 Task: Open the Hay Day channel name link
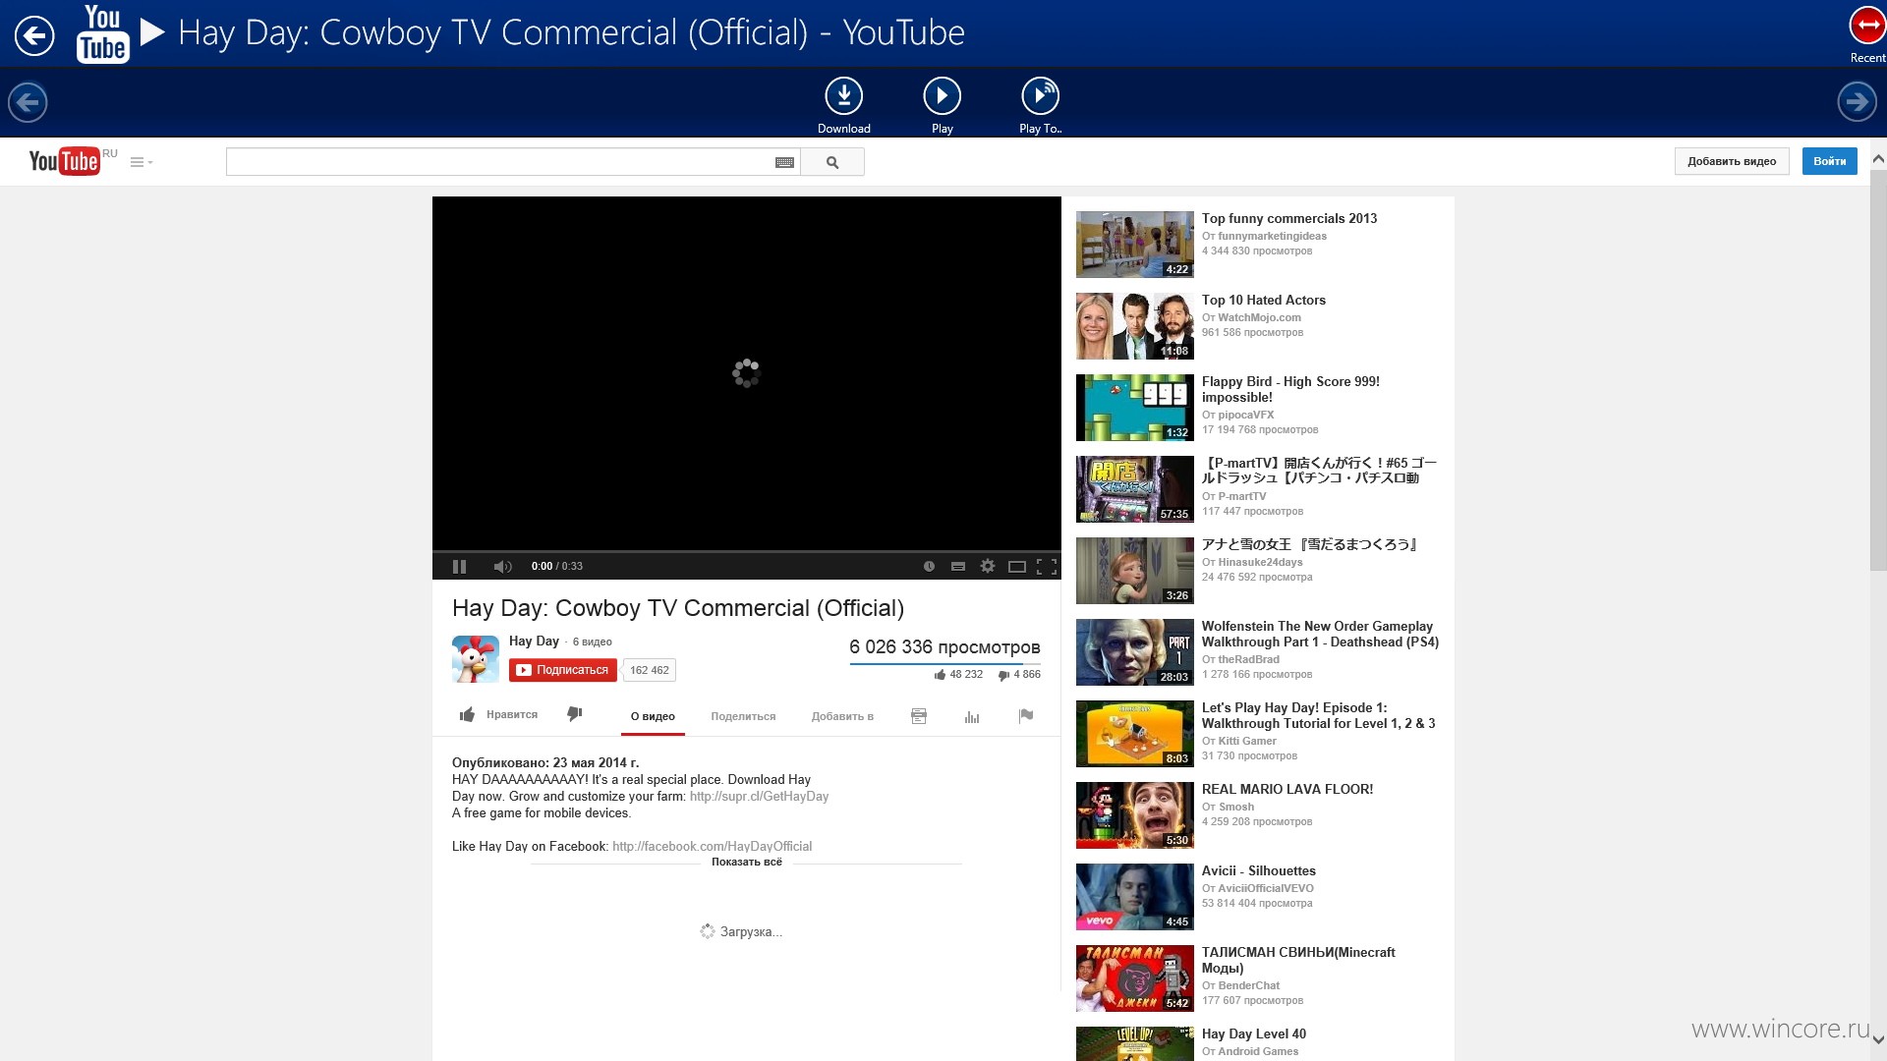(x=534, y=641)
